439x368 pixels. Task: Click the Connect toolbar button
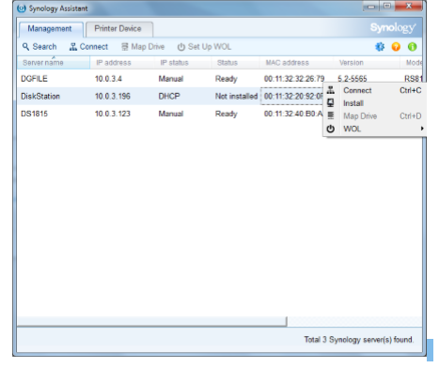coord(88,47)
